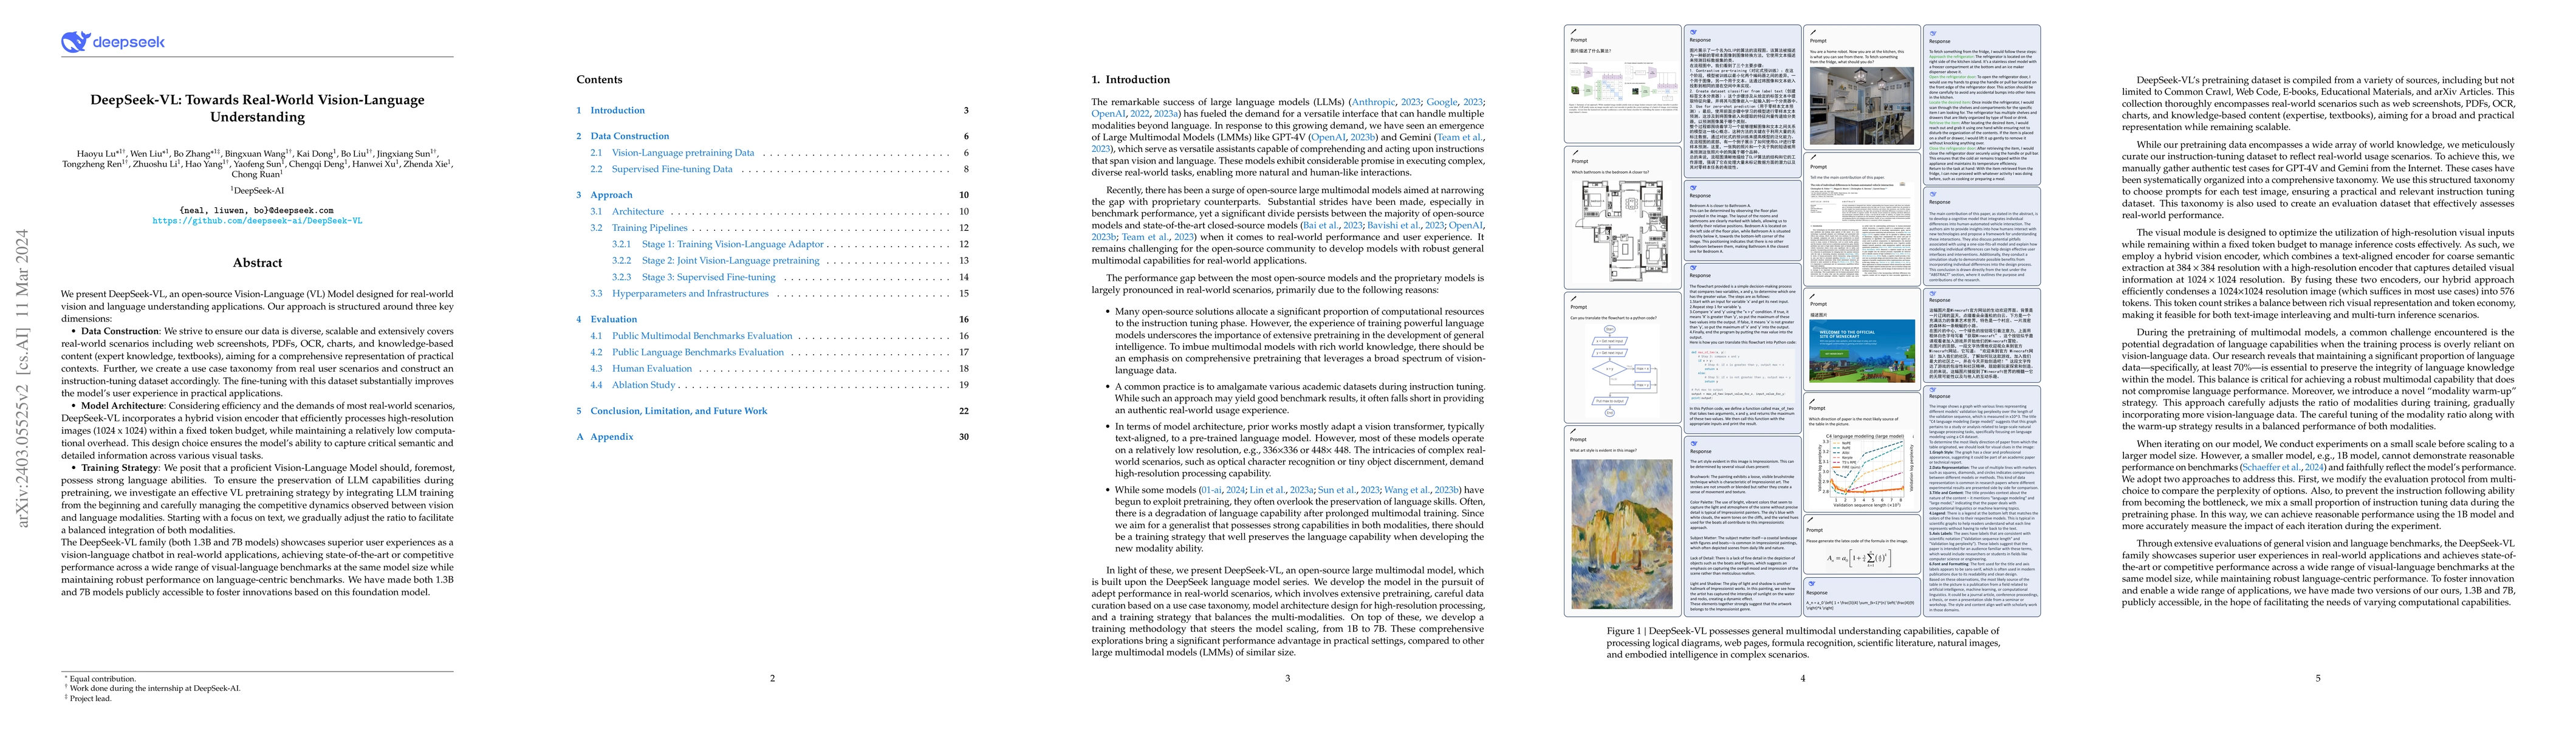Click page number 5 at page bottom

click(x=2318, y=678)
